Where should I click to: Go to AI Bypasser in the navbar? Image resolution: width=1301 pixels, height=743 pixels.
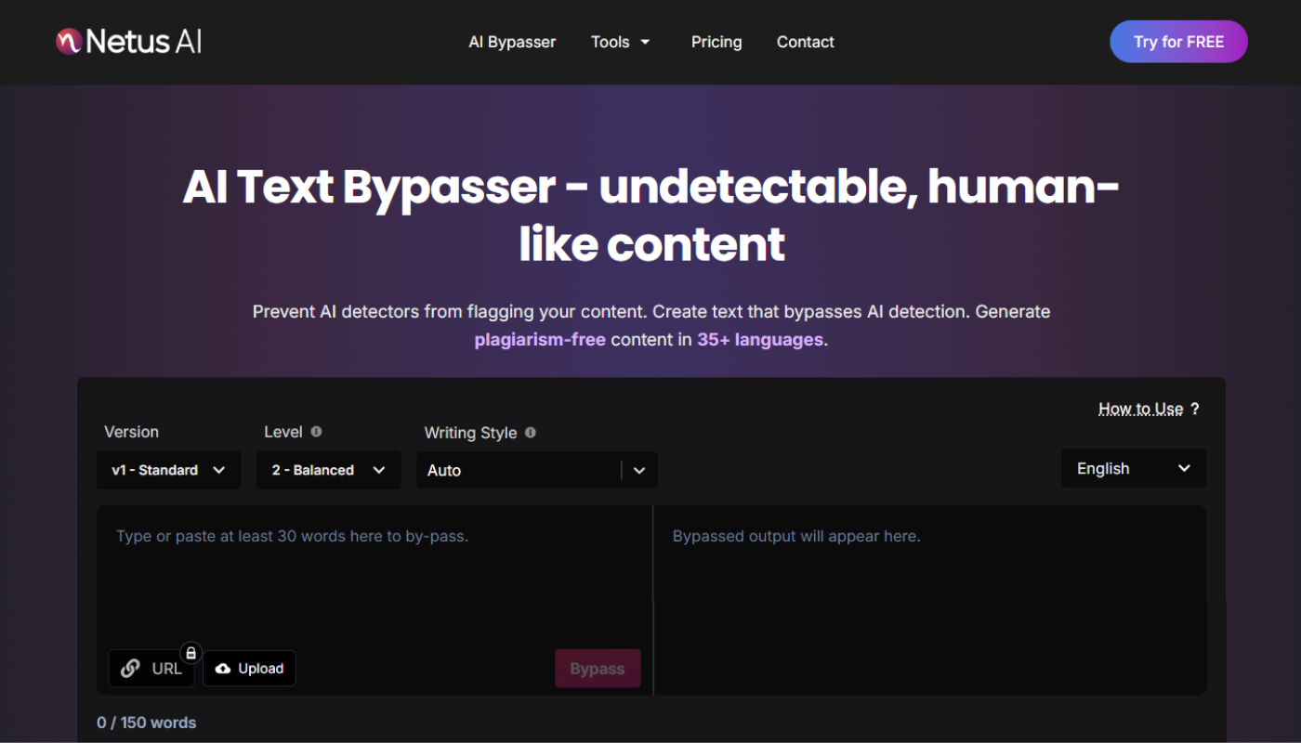[x=512, y=42]
